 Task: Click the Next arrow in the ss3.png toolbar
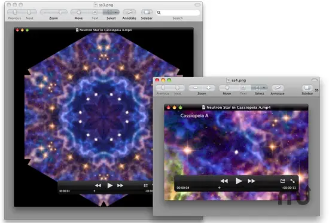(29, 13)
